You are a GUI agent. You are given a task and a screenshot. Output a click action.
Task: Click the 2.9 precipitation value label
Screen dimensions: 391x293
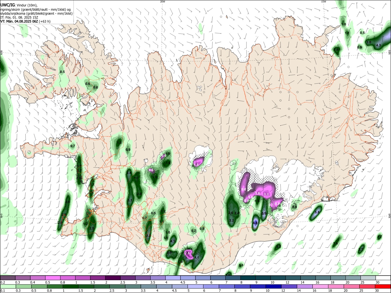(x=169, y=253)
